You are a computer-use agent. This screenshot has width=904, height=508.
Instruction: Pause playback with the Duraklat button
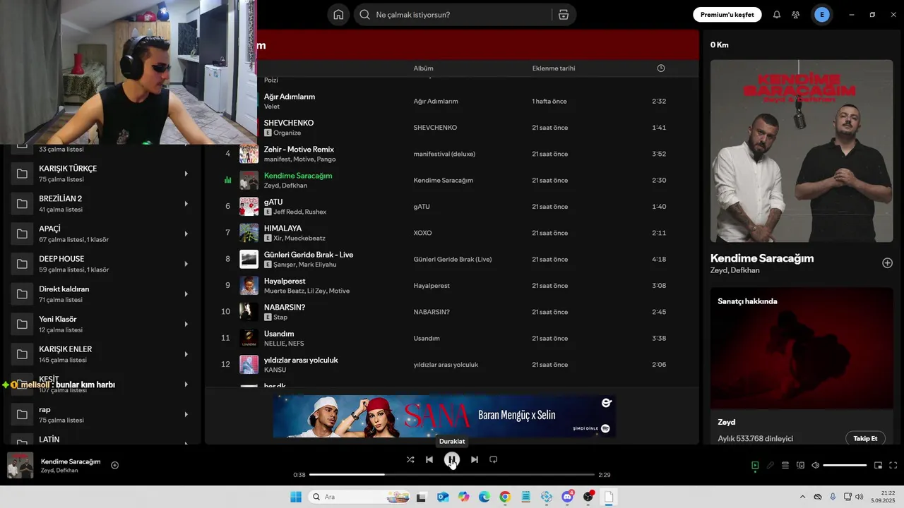[x=452, y=460]
